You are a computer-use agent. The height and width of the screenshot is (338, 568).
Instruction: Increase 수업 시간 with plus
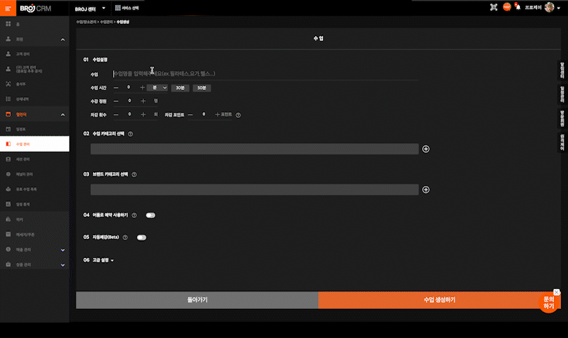coord(143,88)
